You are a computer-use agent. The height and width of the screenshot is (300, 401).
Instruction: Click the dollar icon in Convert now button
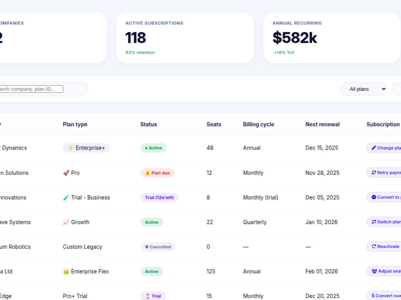point(373,296)
